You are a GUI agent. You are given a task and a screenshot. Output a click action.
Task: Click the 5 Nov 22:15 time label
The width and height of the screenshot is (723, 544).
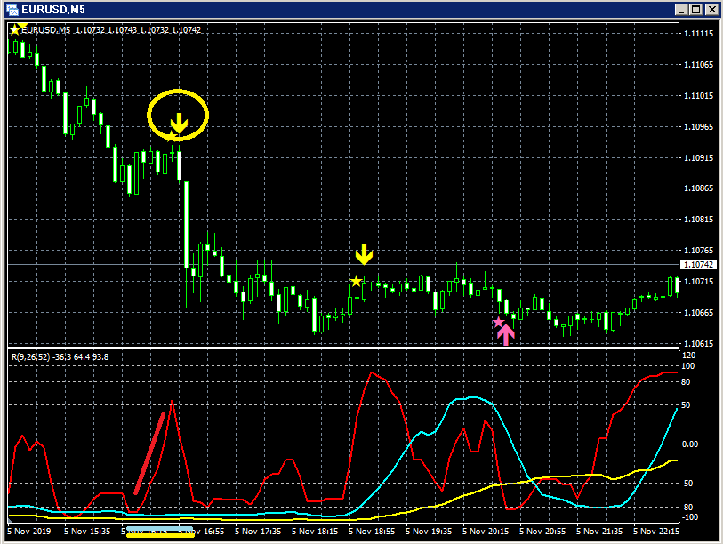point(656,531)
